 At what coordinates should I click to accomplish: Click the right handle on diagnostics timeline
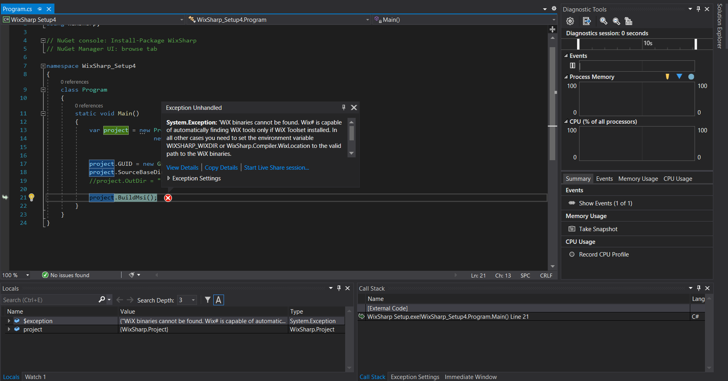695,44
